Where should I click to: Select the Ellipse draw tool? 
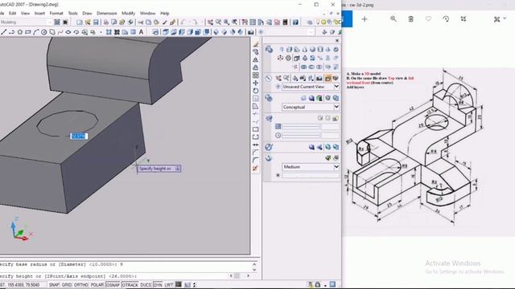[x=68, y=32]
